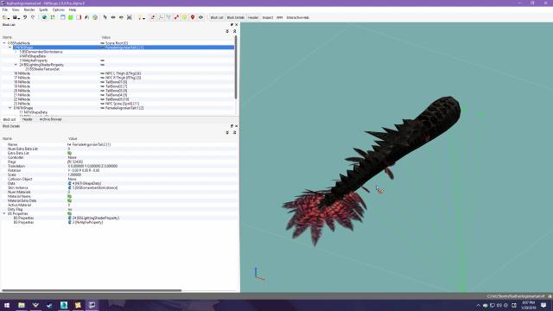Click the save file toolbar icon
The image size is (553, 311).
click(15, 17)
